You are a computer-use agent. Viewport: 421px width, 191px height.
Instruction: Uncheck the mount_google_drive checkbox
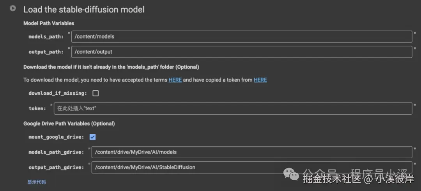[92, 137]
